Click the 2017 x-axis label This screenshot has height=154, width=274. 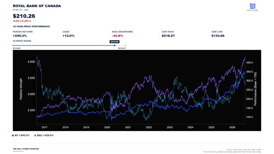[x=45, y=128]
